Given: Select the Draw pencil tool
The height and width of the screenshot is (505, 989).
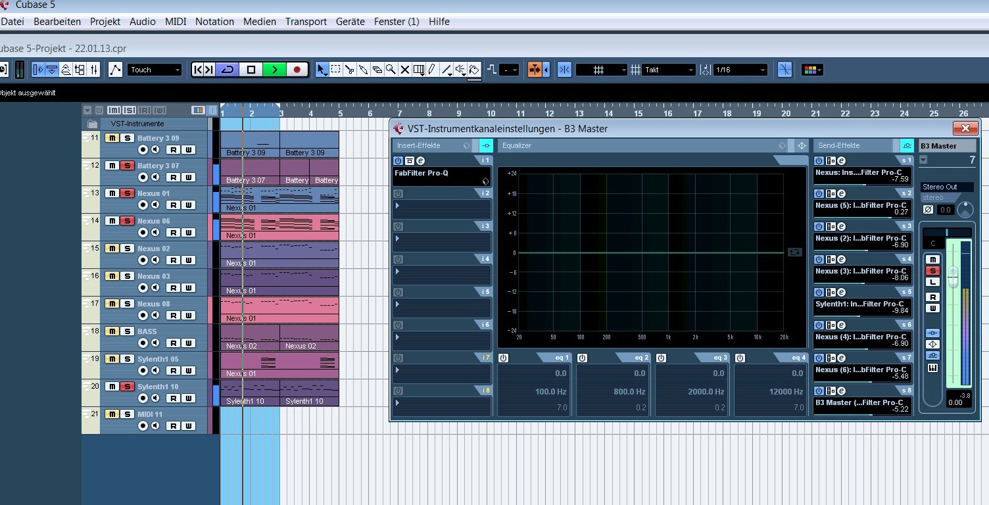Looking at the screenshot, I should (x=432, y=70).
